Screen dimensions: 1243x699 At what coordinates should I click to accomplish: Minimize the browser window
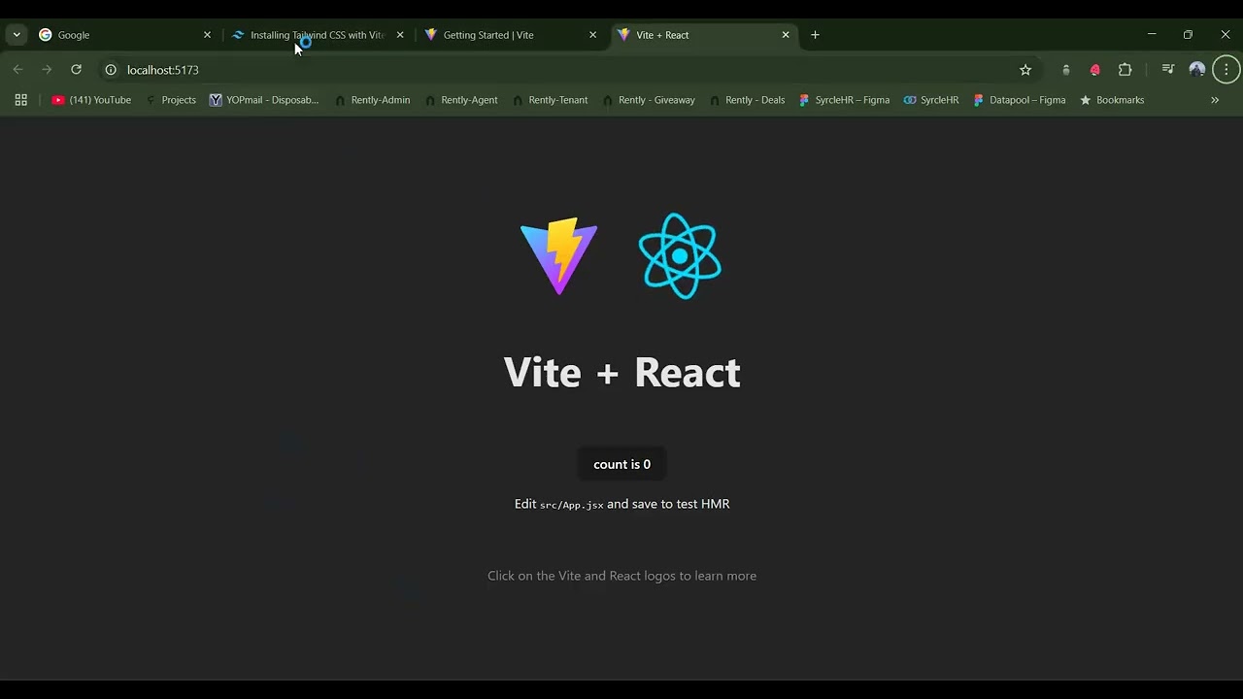[1152, 35]
